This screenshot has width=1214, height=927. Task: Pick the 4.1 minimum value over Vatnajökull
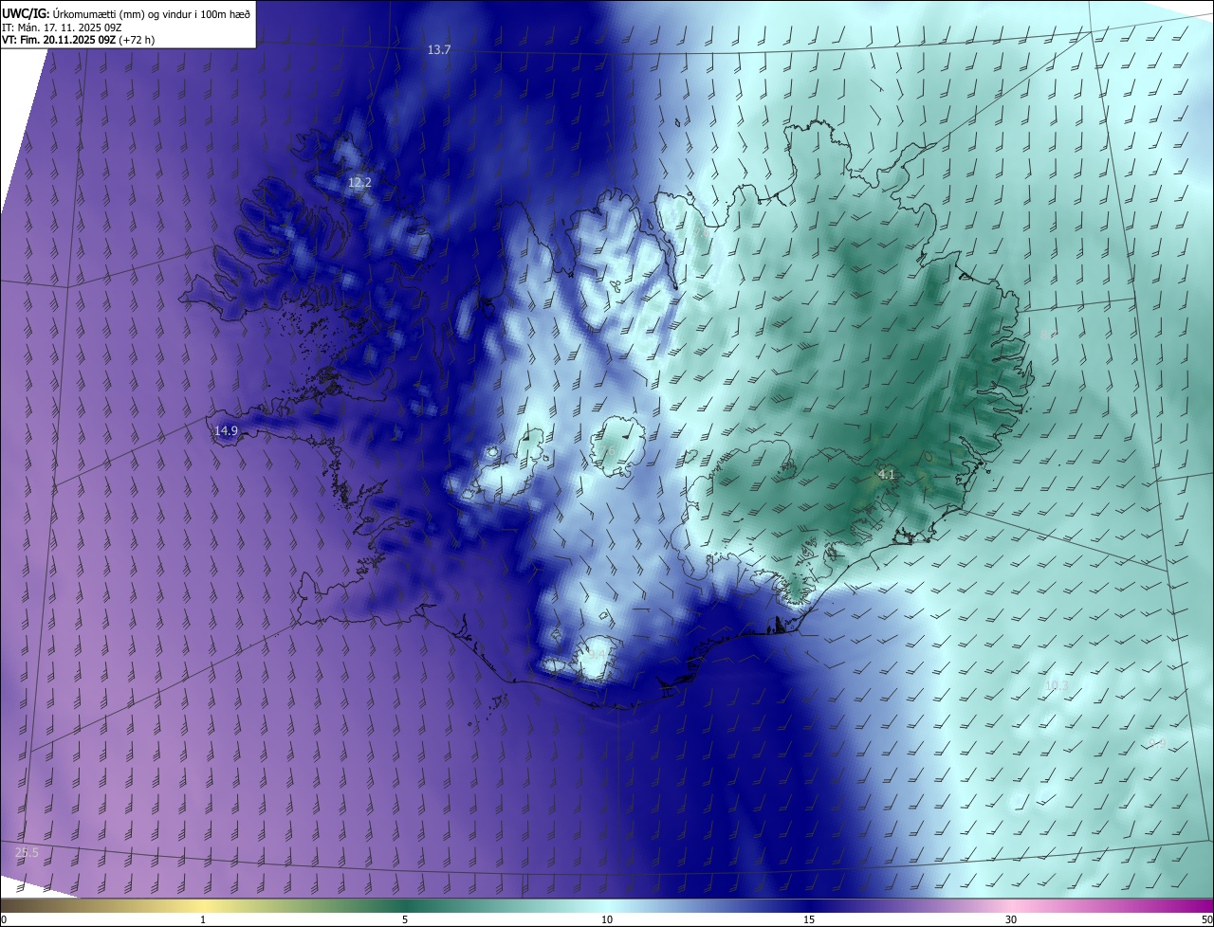(x=887, y=474)
